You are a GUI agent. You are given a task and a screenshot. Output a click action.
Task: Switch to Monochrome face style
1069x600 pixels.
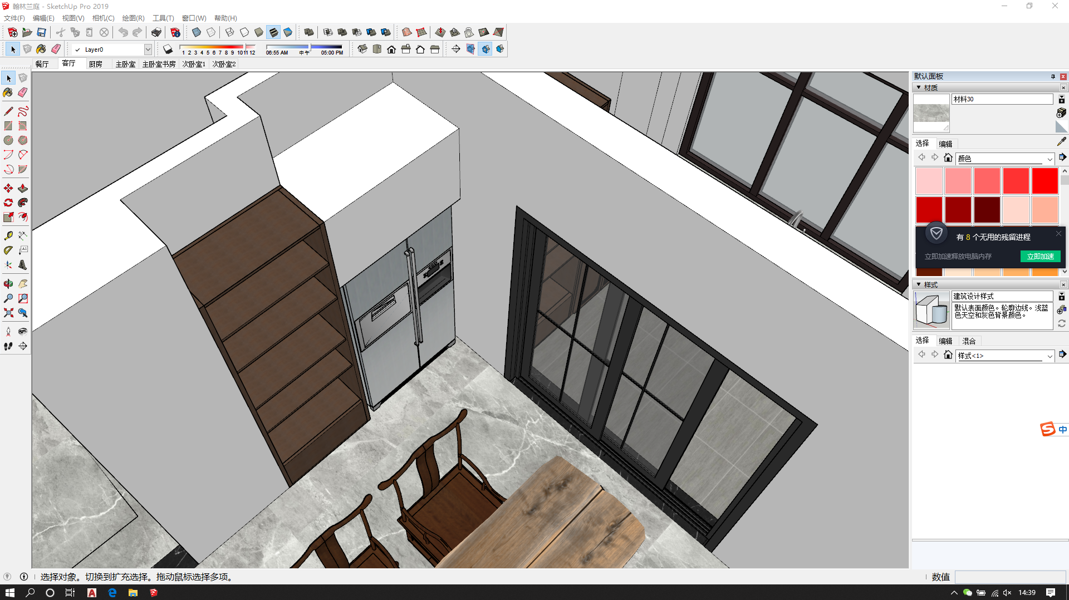[x=288, y=32]
